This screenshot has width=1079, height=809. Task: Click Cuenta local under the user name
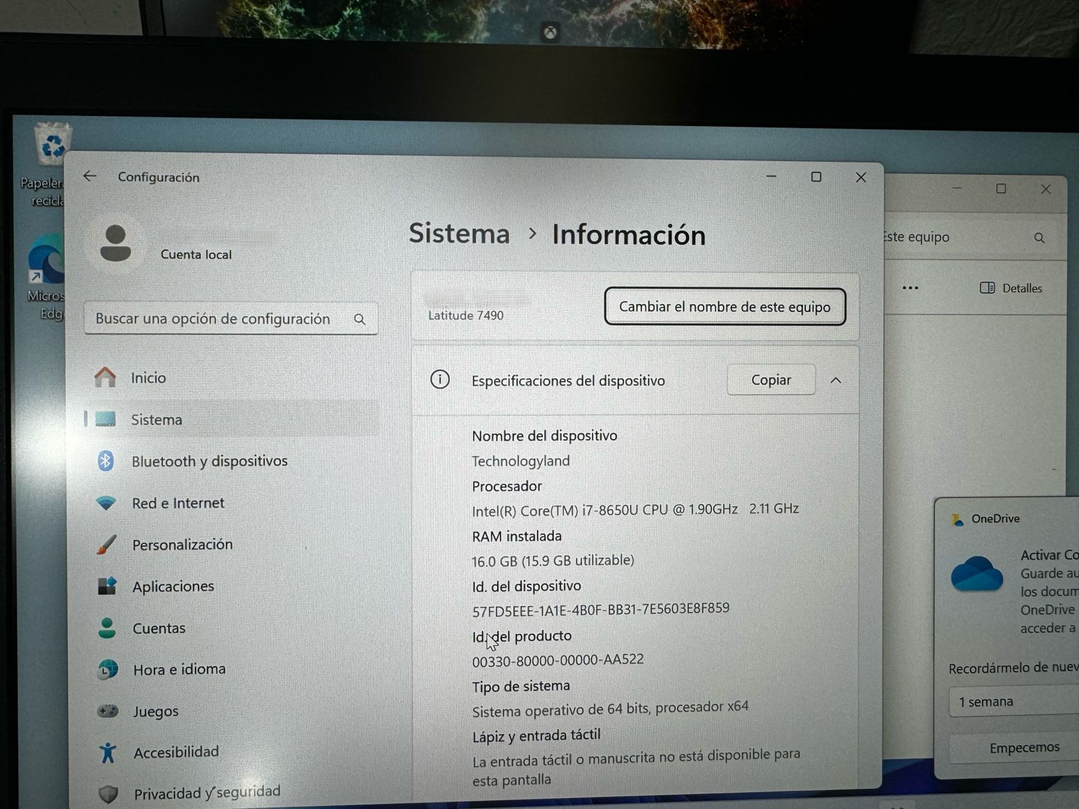[196, 255]
